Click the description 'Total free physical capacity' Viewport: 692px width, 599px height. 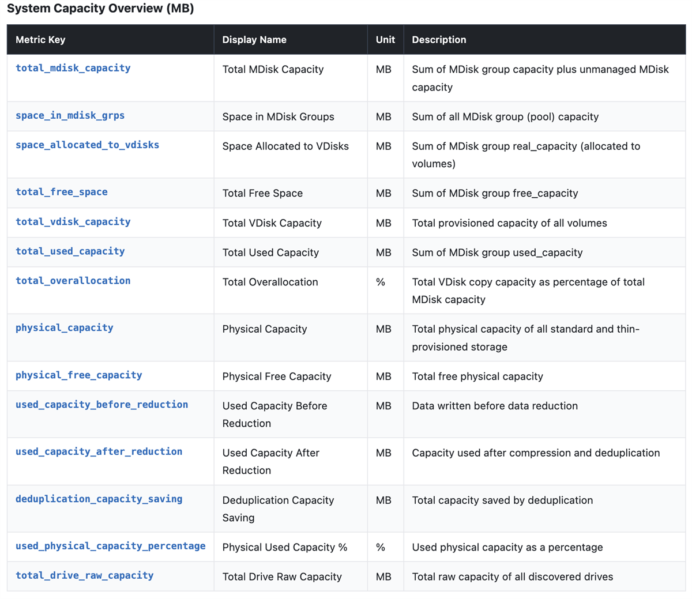pos(477,376)
